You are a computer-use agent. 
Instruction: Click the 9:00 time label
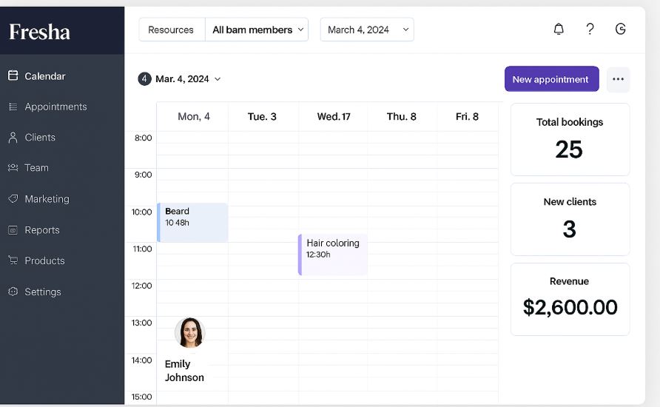click(x=143, y=175)
